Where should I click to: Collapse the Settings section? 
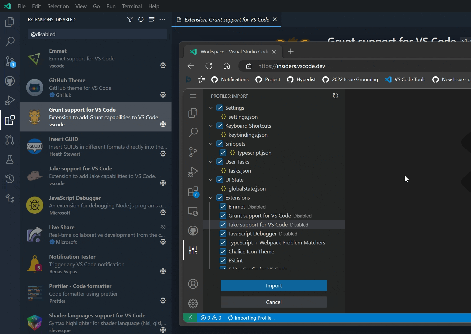click(x=210, y=108)
